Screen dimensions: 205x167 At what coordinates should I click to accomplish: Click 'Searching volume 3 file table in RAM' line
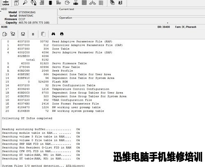click(41, 137)
